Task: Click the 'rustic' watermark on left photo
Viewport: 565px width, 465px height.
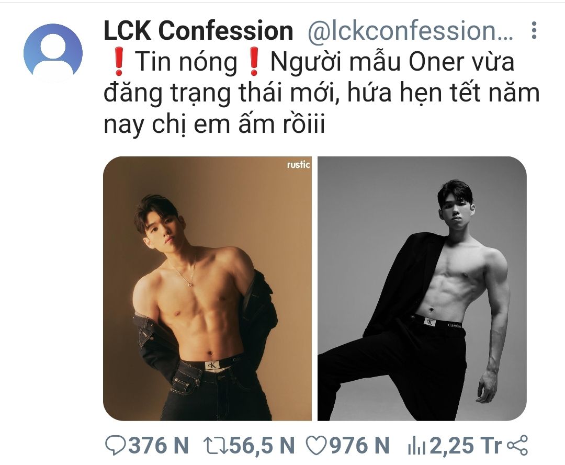Action: click(298, 165)
